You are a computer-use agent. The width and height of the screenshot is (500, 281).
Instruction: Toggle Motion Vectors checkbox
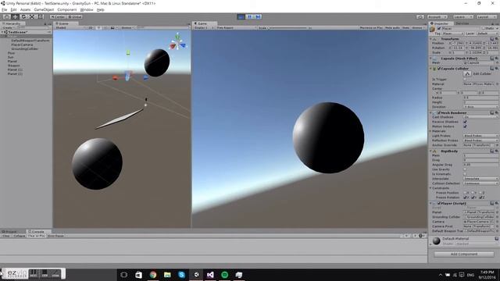pyautogui.click(x=465, y=126)
